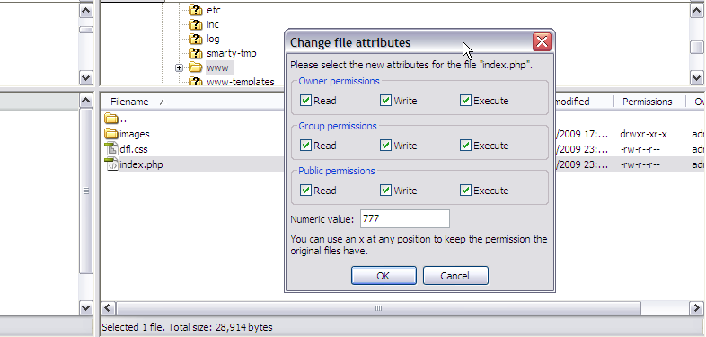This screenshot has height=337, width=706.
Task: Click permissions drwxr-xr-x of images row
Action: point(643,134)
